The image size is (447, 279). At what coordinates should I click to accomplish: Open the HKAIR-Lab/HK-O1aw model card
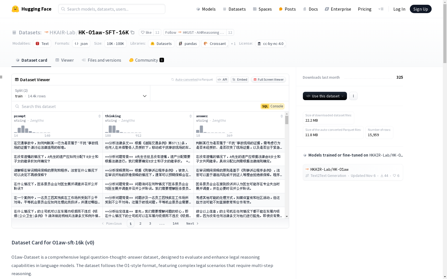353,172
